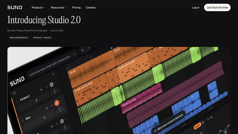Click Join Suno for free button
238x134 pixels.
(x=217, y=7)
